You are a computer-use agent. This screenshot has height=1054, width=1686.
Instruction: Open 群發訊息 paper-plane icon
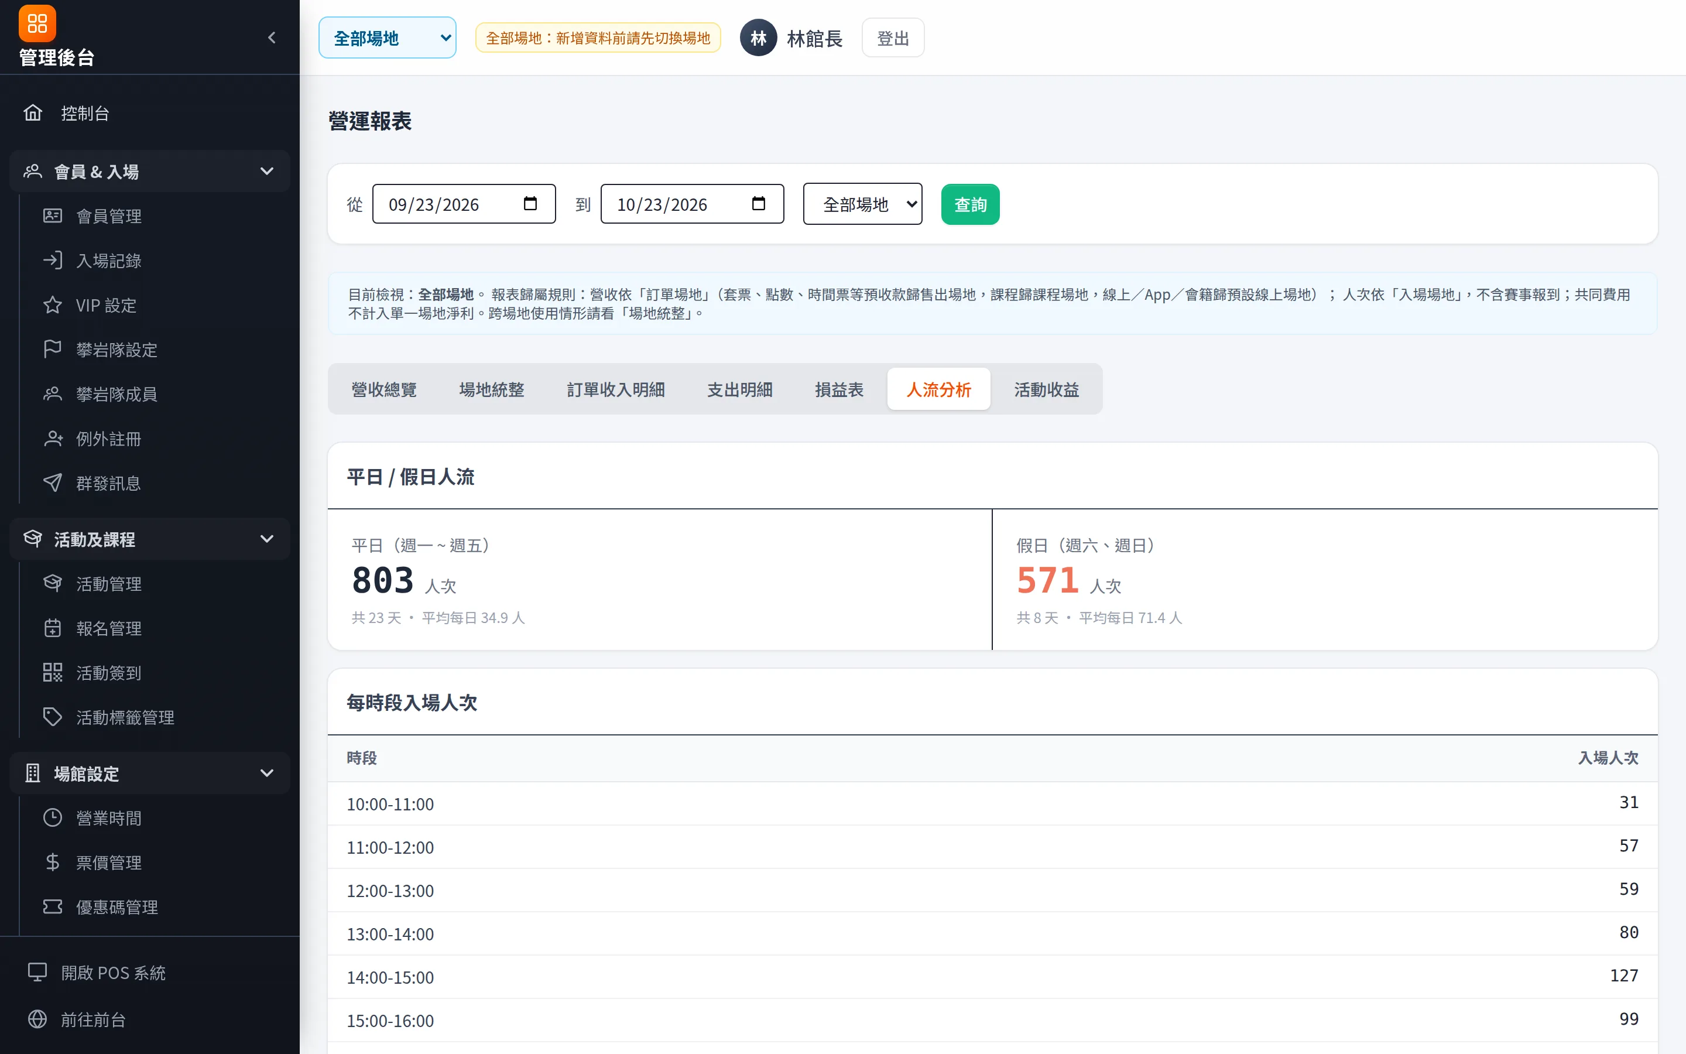[53, 483]
